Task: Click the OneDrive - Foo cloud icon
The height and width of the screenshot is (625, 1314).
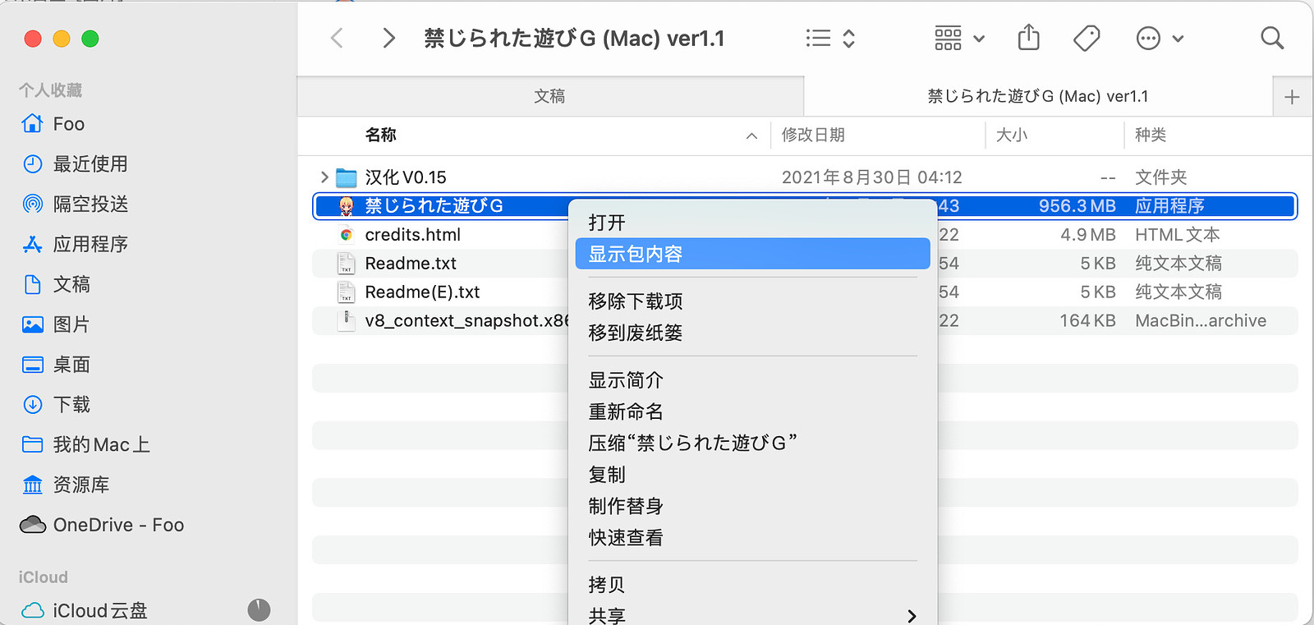Action: 33,525
